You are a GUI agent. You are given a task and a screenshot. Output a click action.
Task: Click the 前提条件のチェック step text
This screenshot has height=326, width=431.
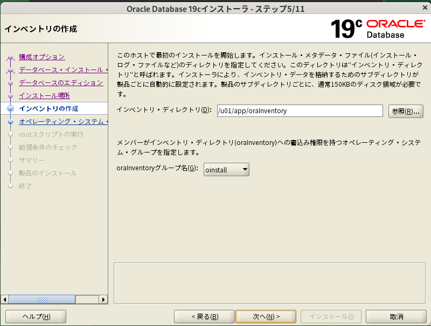coord(48,147)
